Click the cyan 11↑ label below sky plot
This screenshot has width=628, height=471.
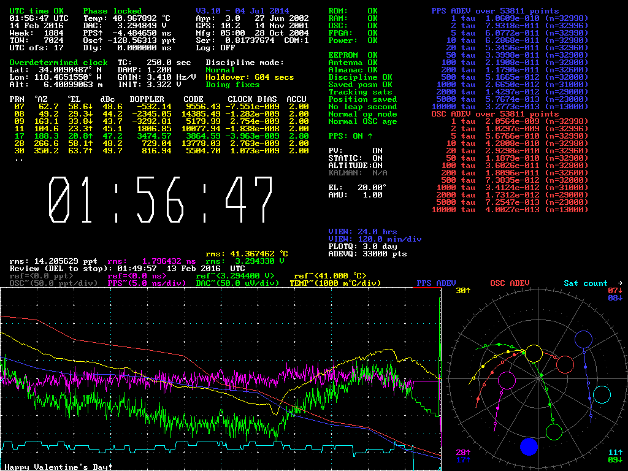615,453
